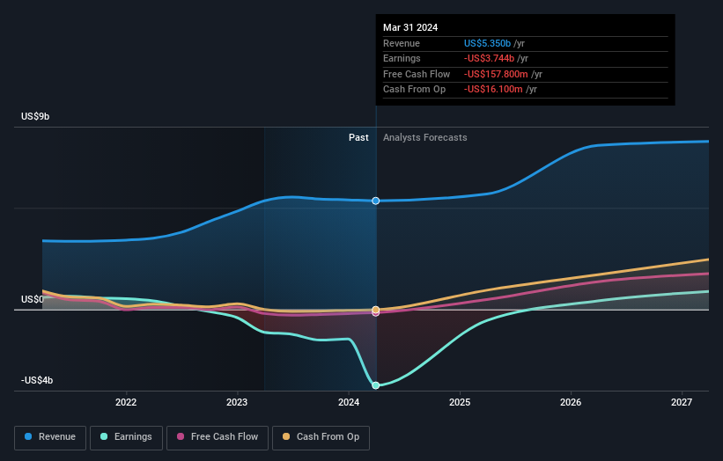Image resolution: width=723 pixels, height=461 pixels.
Task: Click the Earnings row label in tooltip
Action: tap(402, 58)
